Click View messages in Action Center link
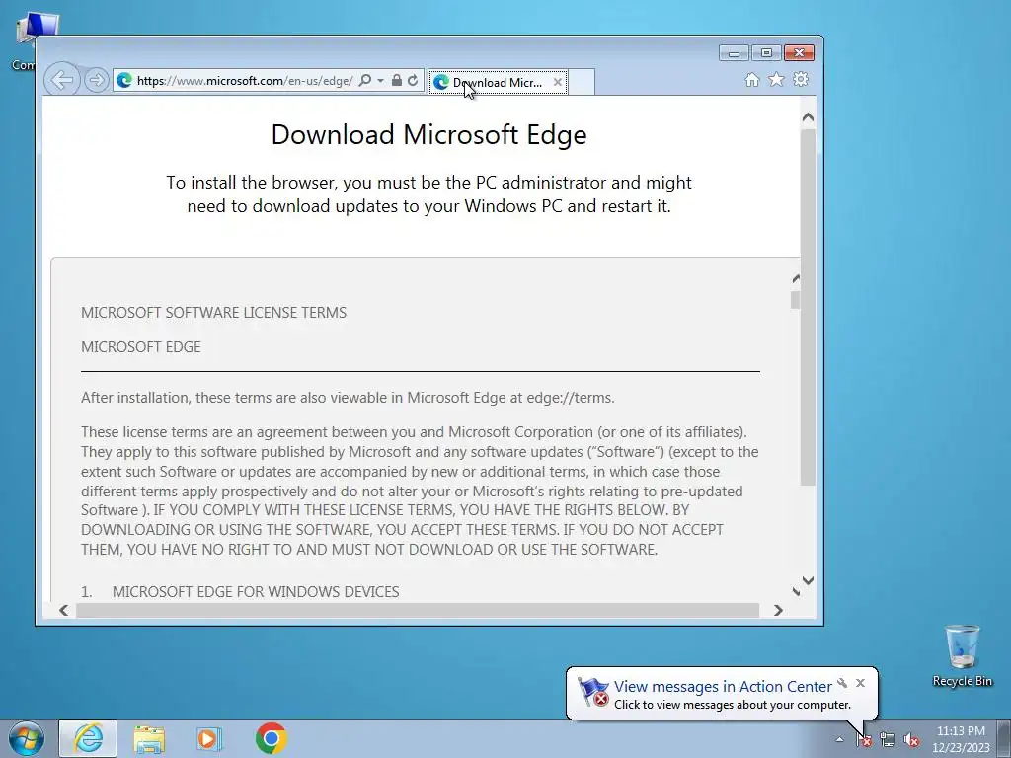The image size is (1011, 758). coord(723,687)
